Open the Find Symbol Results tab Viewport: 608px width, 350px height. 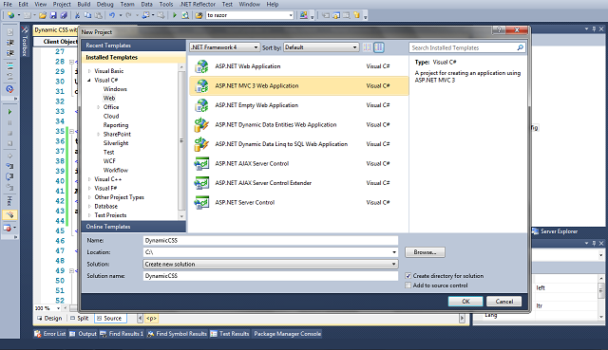[x=177, y=334]
